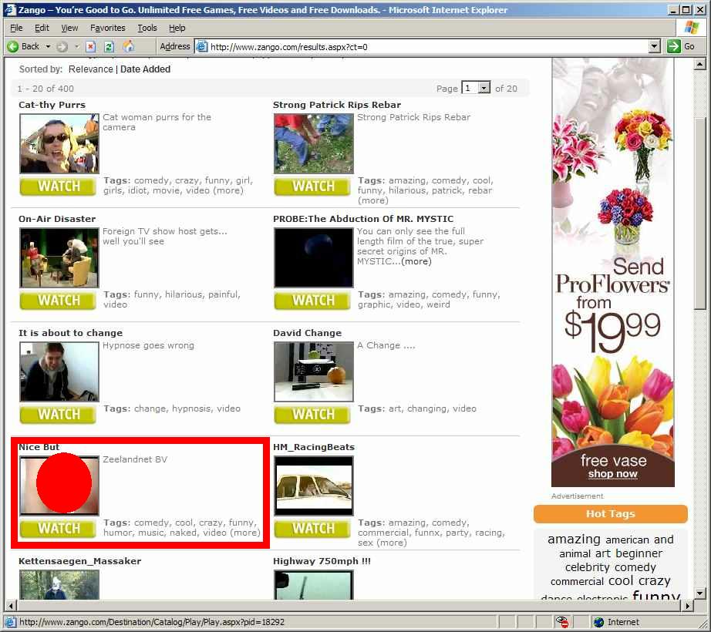Click the 'cool' hot tag
The width and height of the screenshot is (711, 632).
[x=620, y=581]
